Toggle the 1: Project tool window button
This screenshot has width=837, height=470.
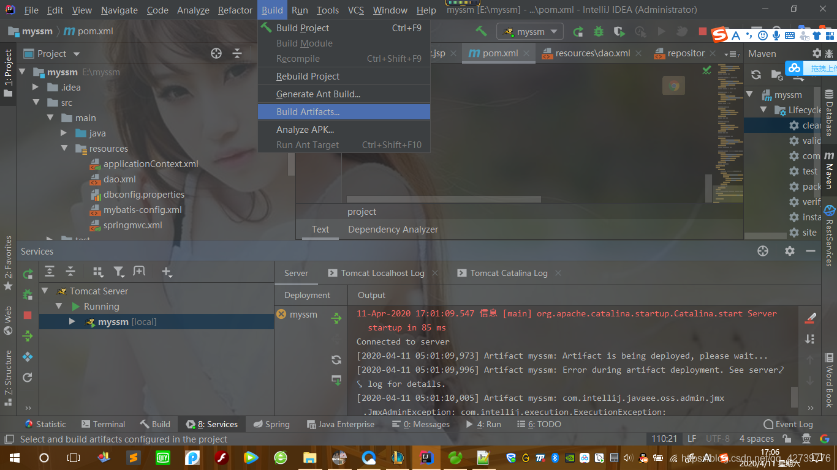[x=8, y=73]
